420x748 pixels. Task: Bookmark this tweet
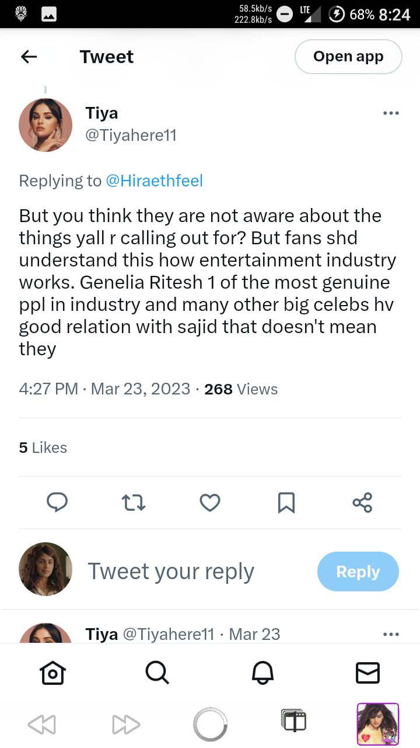click(286, 503)
